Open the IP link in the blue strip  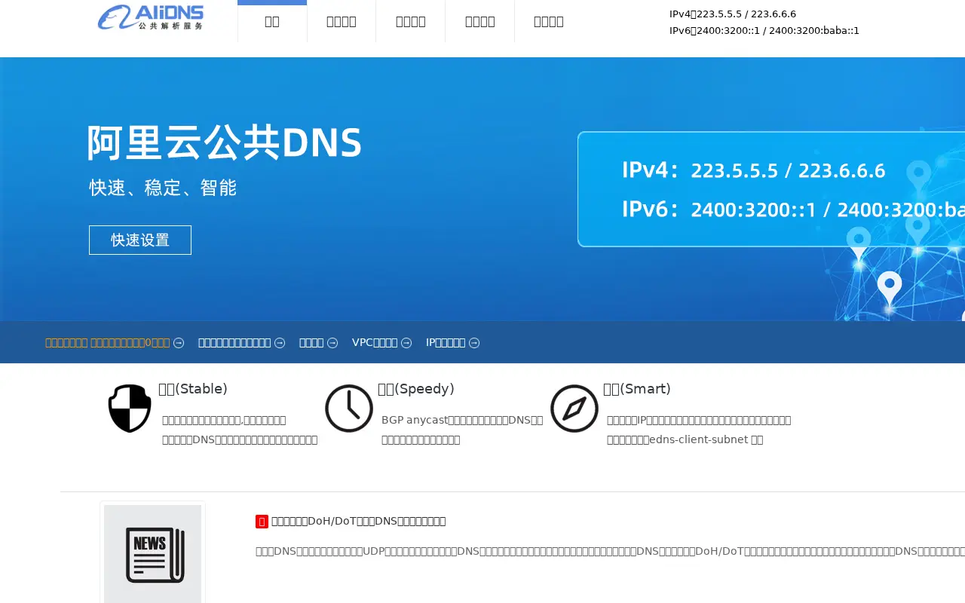pos(446,342)
